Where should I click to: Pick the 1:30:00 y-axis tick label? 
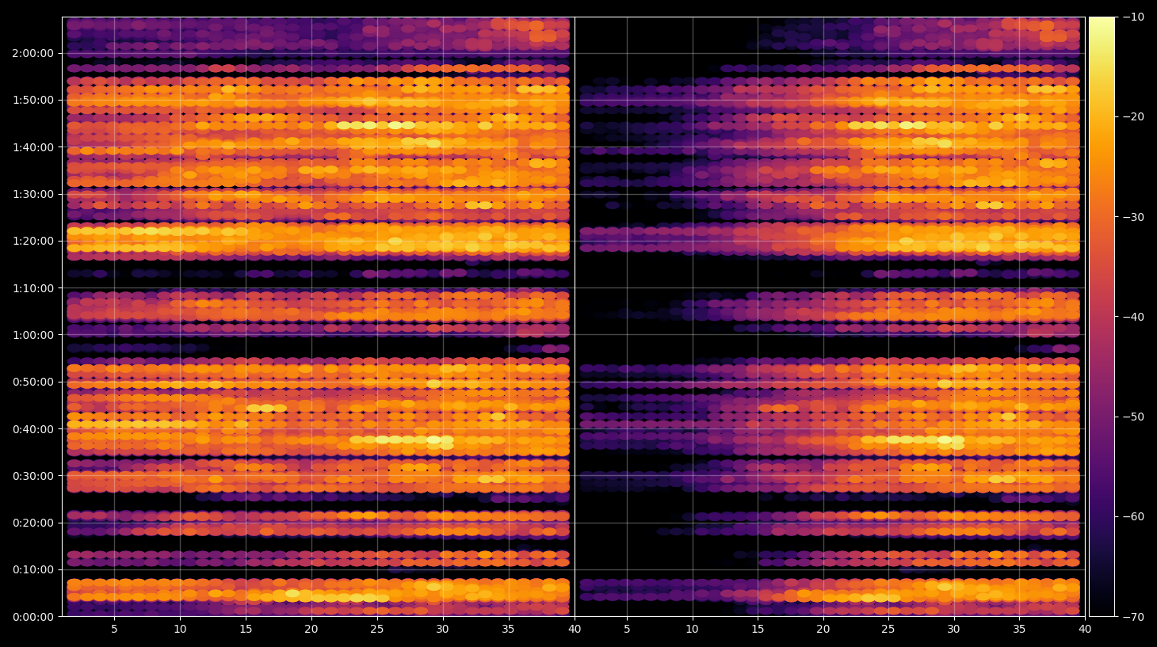click(33, 194)
